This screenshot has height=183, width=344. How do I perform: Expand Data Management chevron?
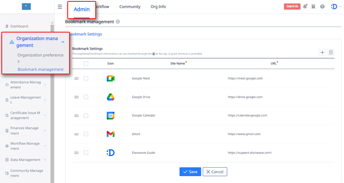(45, 160)
